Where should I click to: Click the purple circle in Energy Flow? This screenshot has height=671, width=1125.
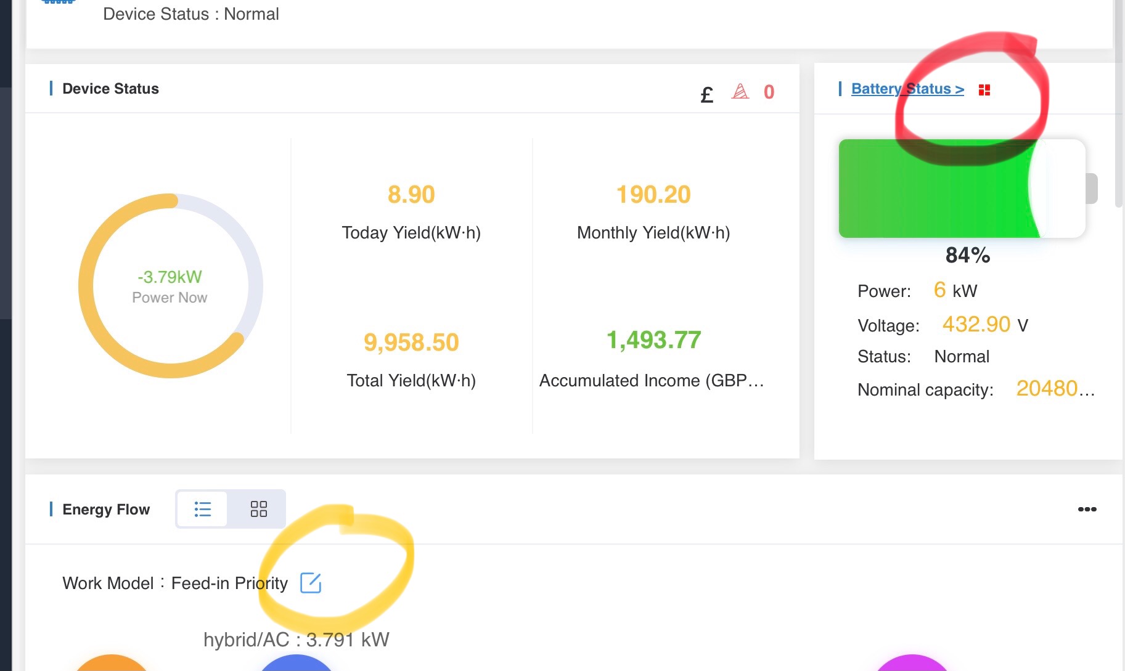912,663
